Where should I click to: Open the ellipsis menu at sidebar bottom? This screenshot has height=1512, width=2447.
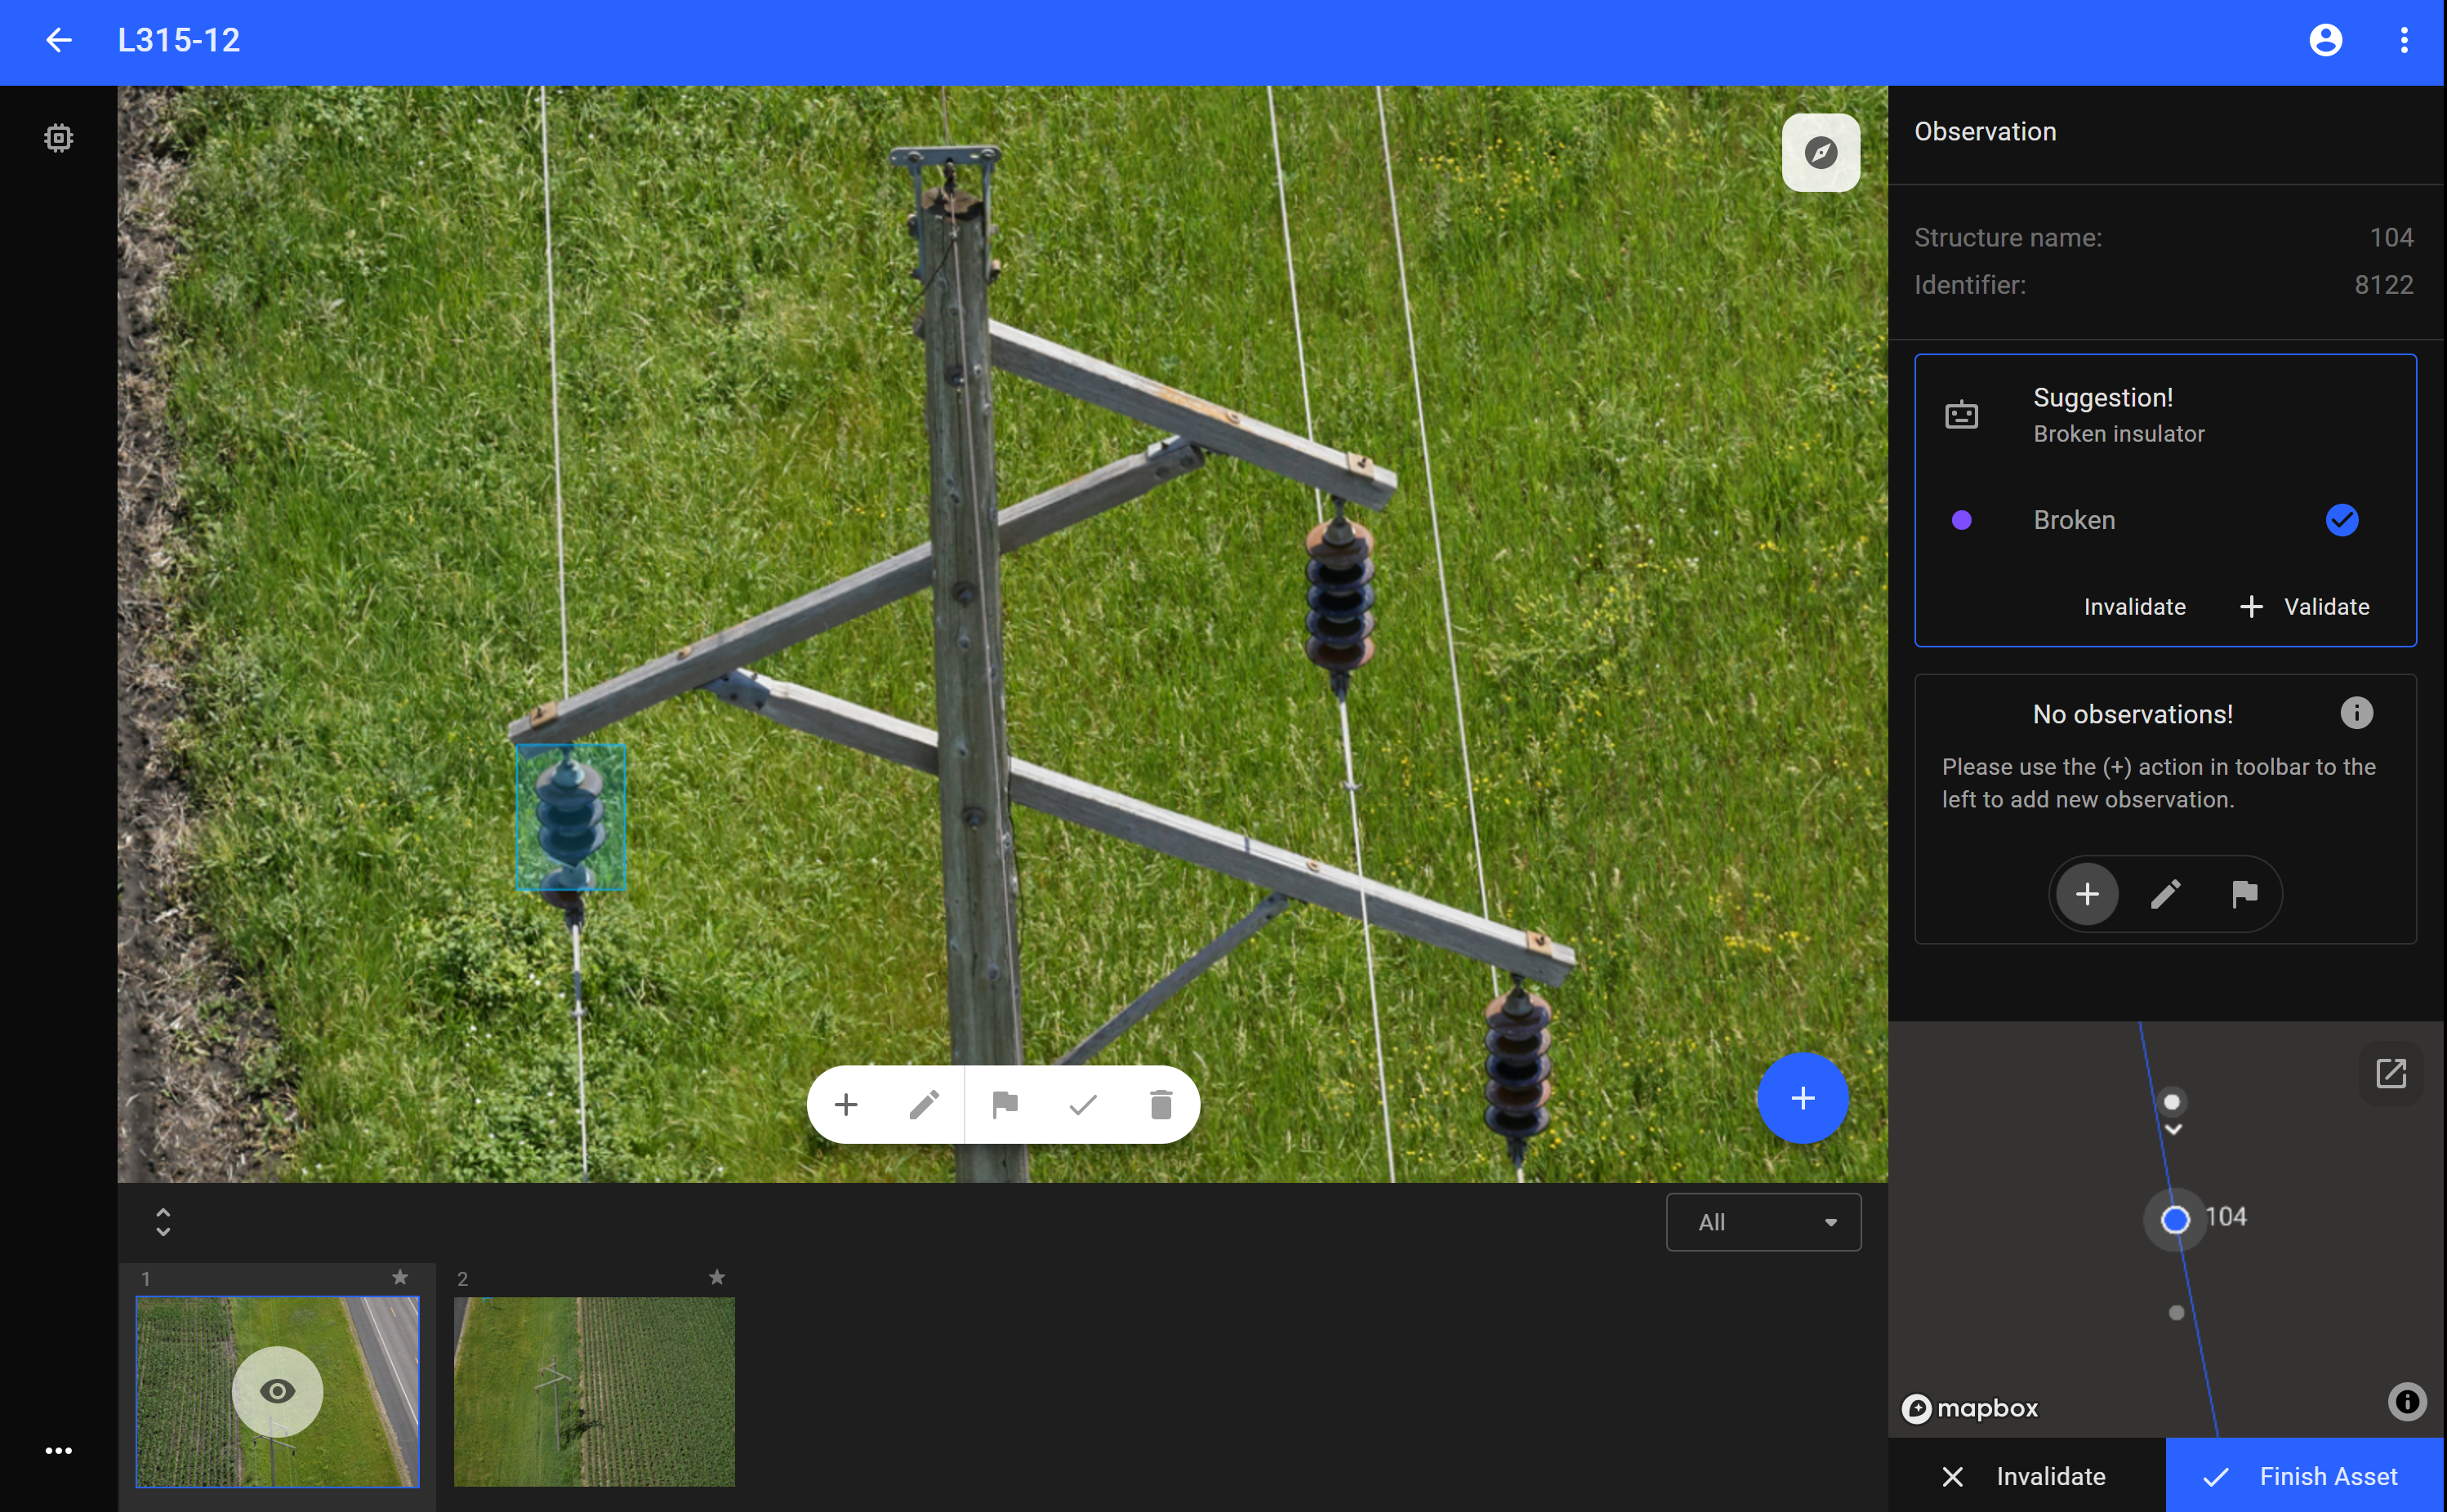point(59,1450)
